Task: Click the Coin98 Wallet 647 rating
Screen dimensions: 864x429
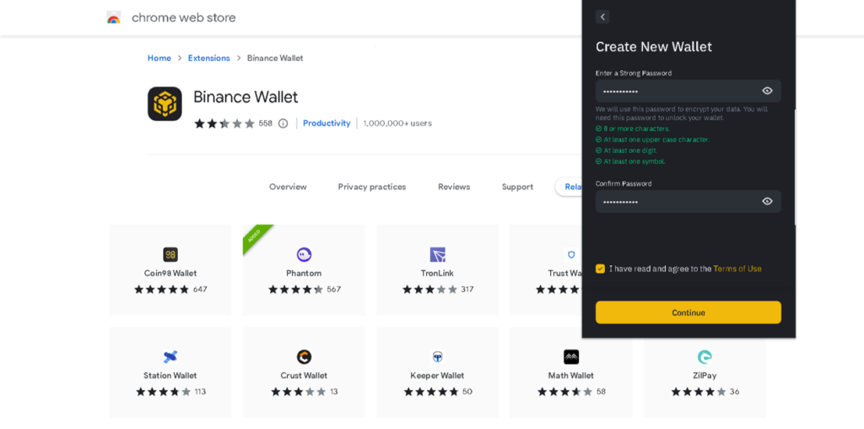Action: click(170, 290)
